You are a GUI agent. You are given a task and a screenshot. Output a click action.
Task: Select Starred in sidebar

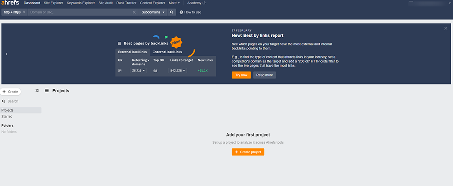[x=7, y=117]
